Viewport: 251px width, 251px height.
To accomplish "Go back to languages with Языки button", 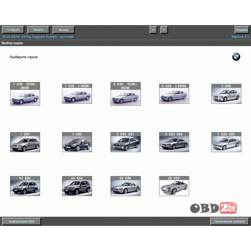I will 13,30.
